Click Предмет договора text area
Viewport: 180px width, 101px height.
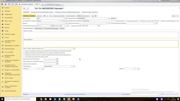point(101,35)
